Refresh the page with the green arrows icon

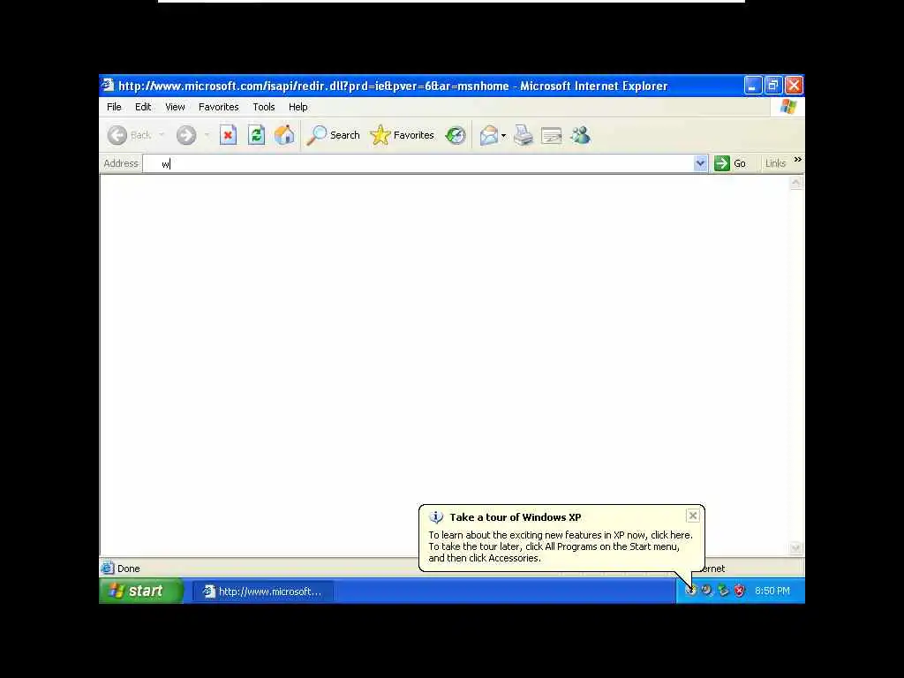[256, 135]
